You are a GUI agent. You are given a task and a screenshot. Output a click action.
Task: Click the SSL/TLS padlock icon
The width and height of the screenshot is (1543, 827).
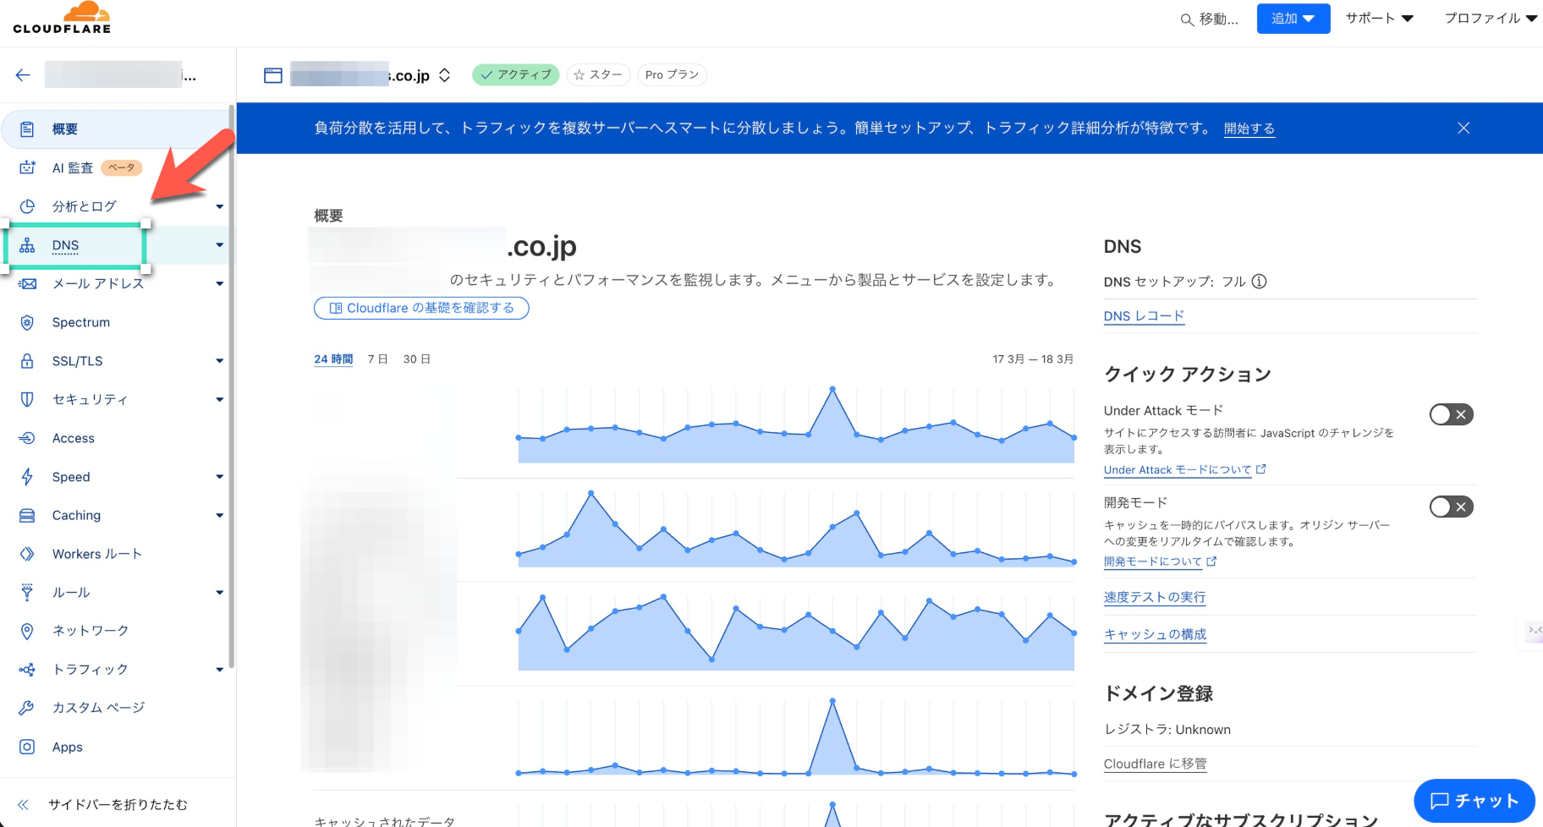tap(27, 361)
